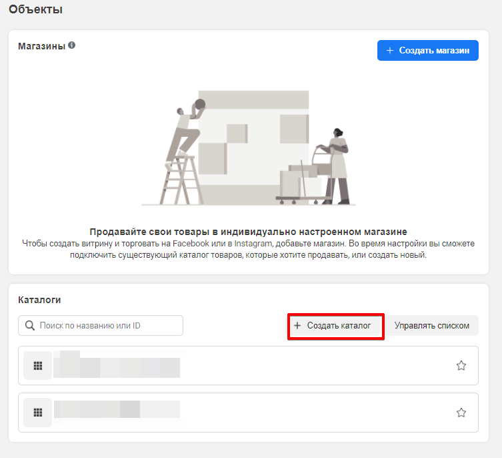Screen dimensions: 502x458
Task: Open the first catalog by its blurred name
Action: (117, 366)
